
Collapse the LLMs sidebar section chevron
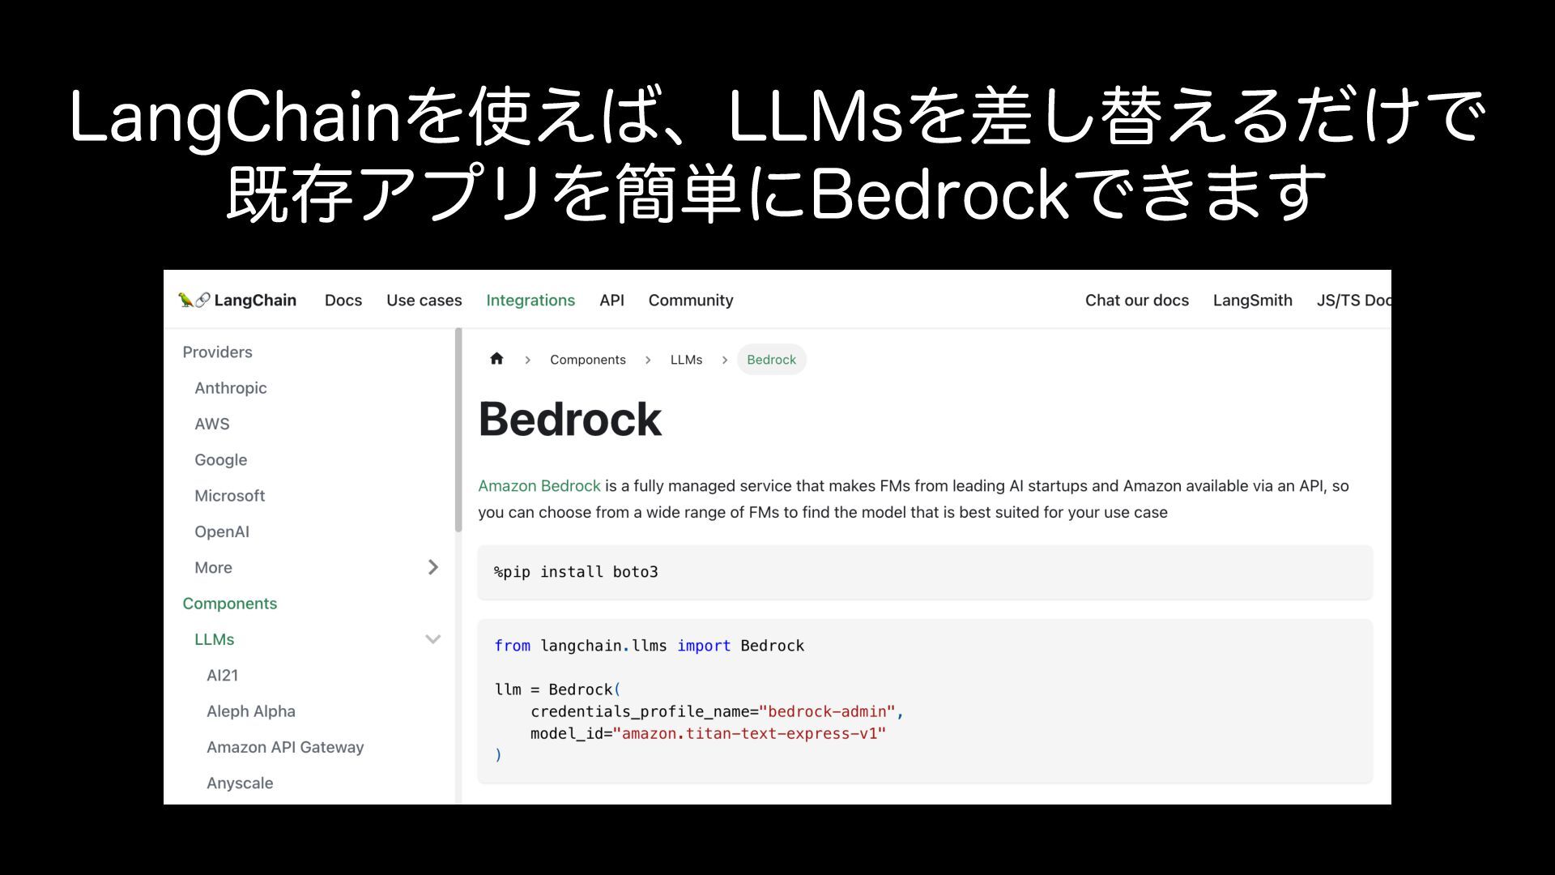coord(433,639)
